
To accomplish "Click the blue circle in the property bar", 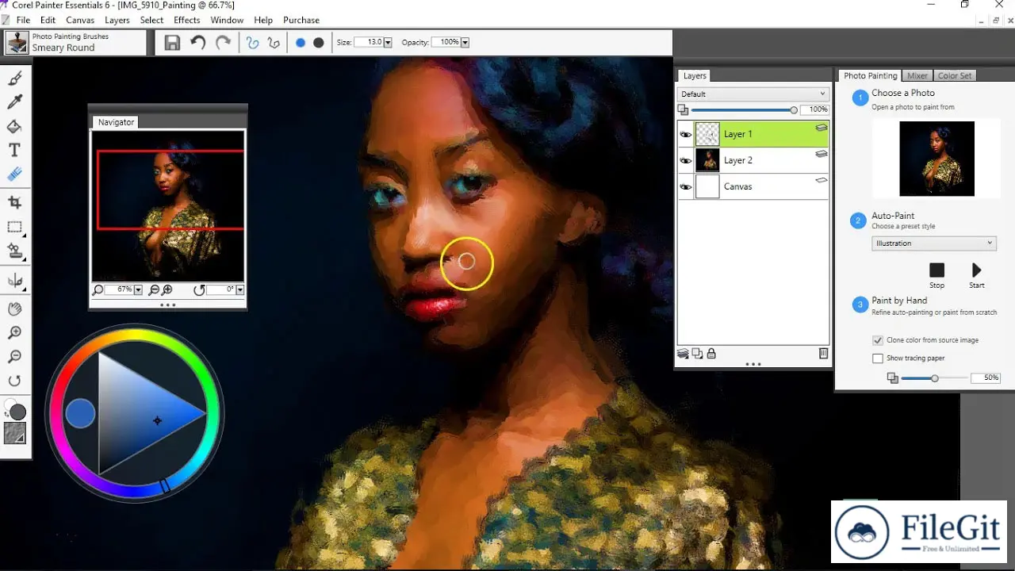I will [x=301, y=43].
